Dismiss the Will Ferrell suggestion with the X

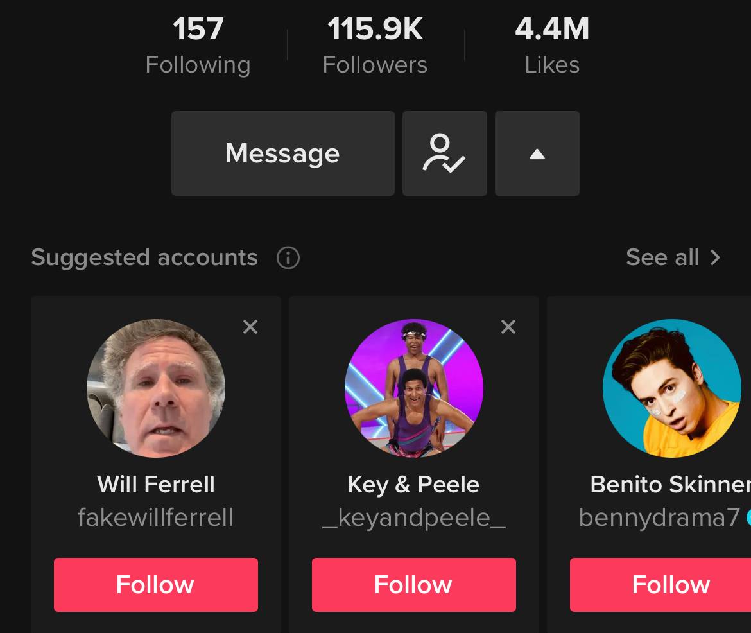tap(250, 327)
